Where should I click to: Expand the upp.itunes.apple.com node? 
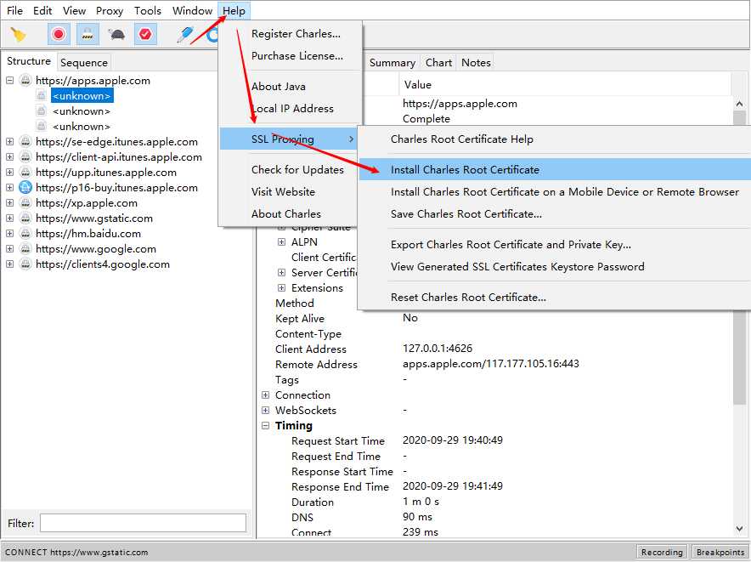pyautogui.click(x=9, y=173)
